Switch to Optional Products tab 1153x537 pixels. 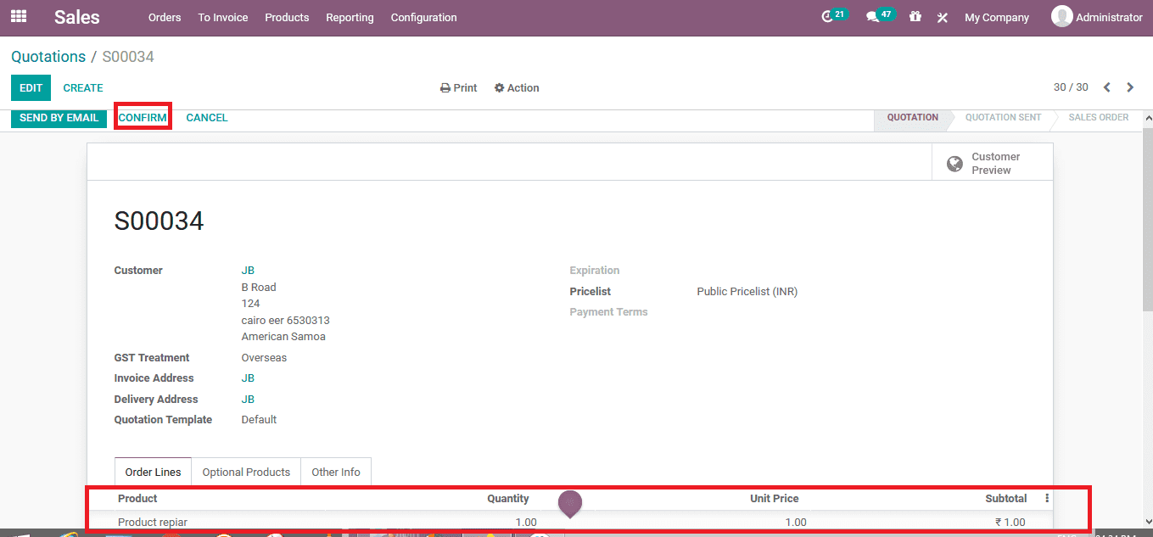[x=246, y=472]
